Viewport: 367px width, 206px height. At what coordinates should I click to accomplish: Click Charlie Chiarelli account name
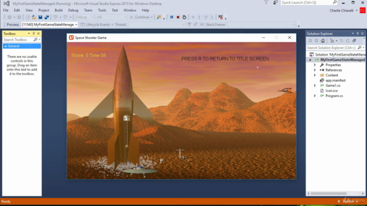point(342,10)
